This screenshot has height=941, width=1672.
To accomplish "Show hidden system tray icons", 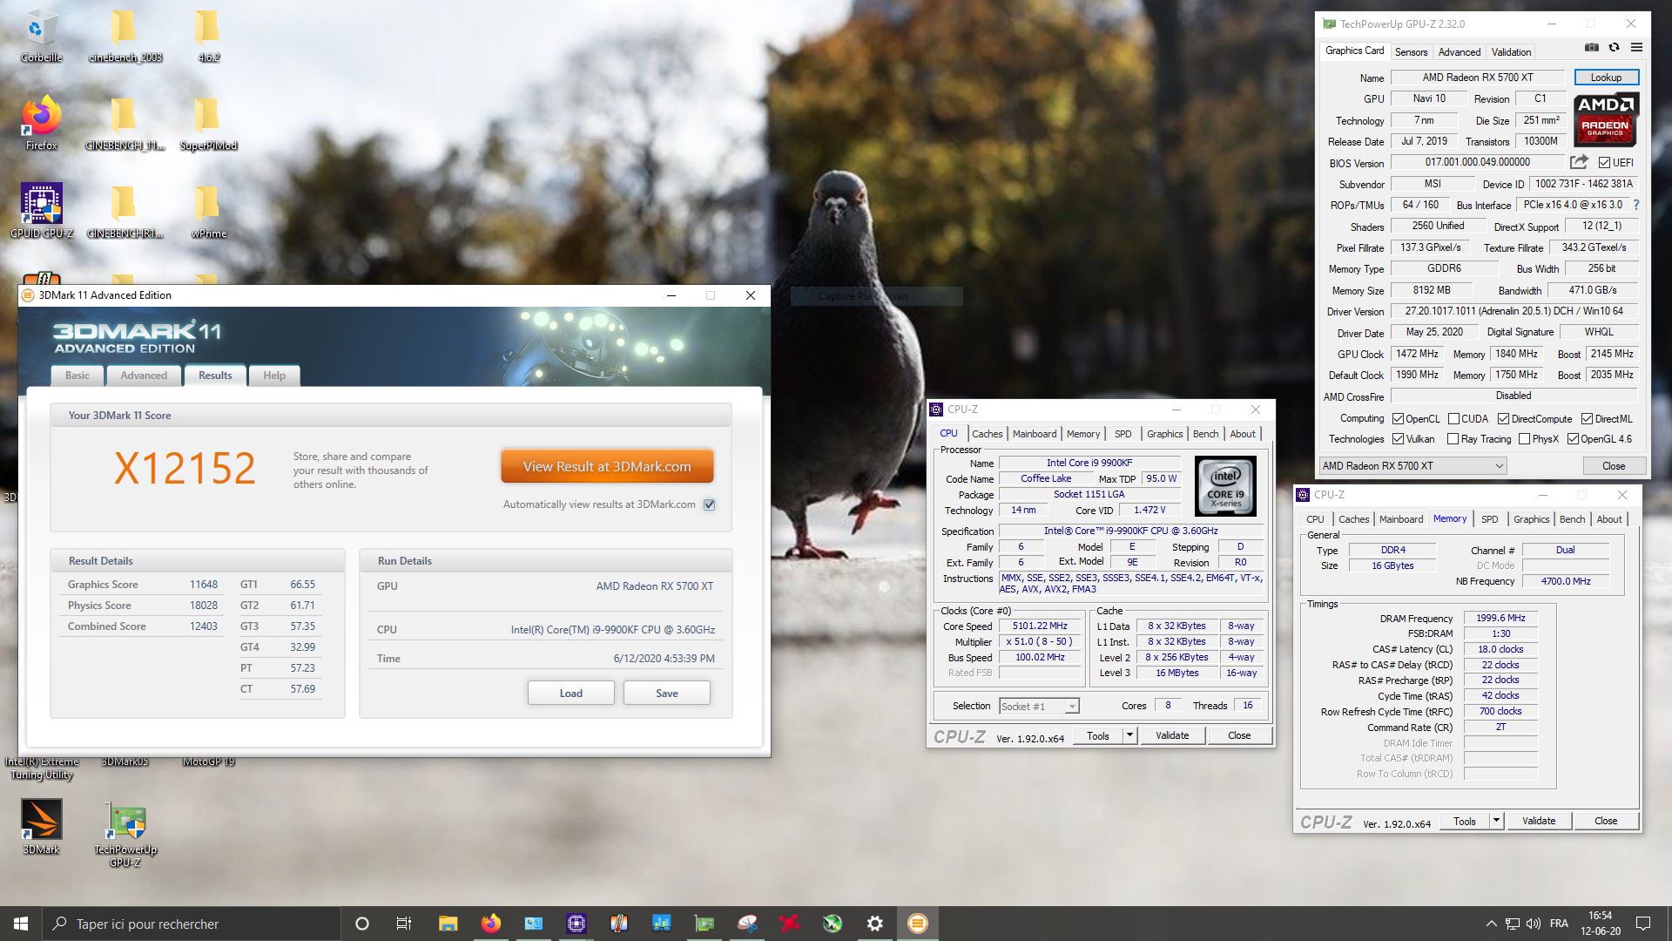I will coord(1491,924).
